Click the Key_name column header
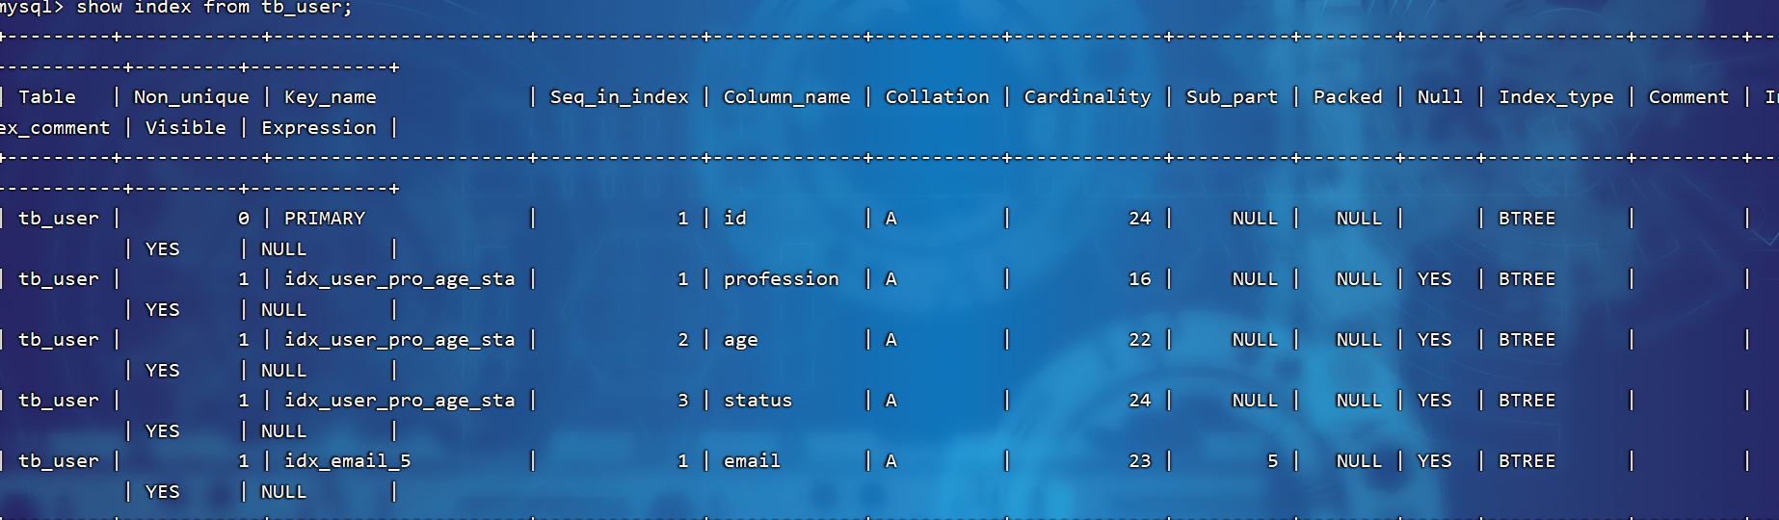Image resolution: width=1779 pixels, height=520 pixels. [331, 97]
